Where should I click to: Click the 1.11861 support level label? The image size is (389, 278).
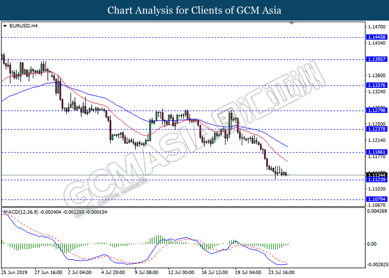point(377,152)
